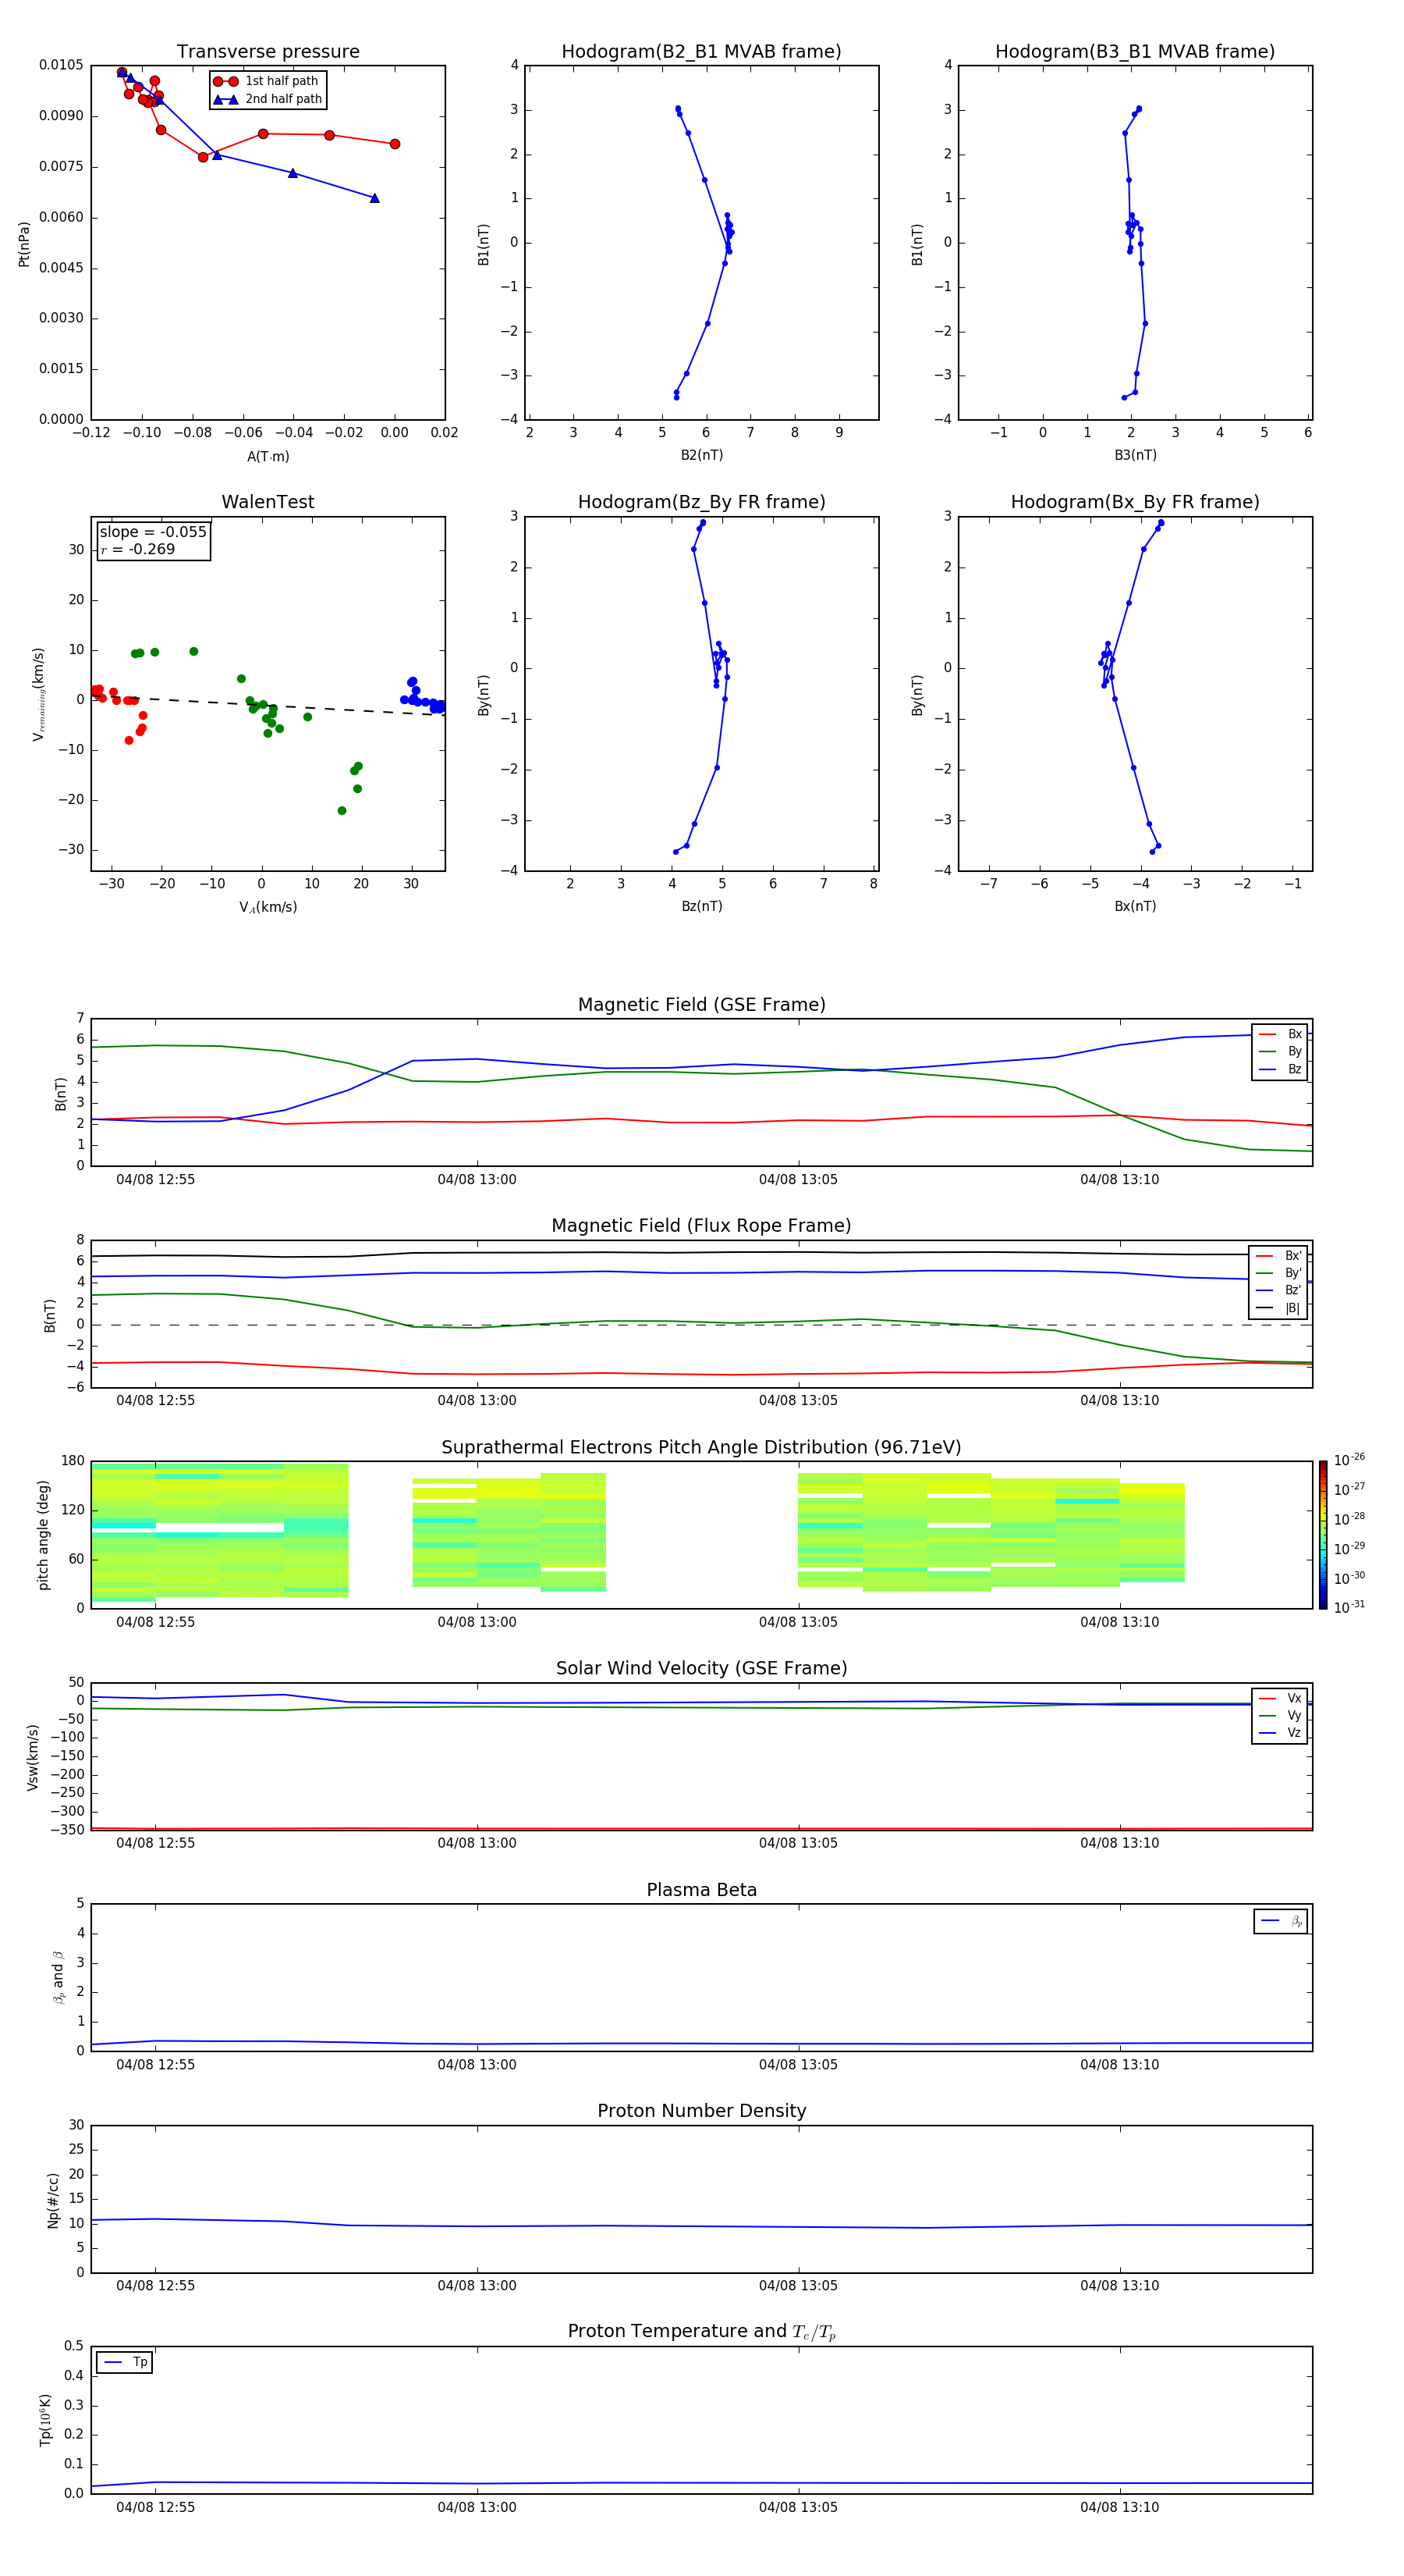This screenshot has height=2576, width=1404.
Task: Click the '04/08 13:10' tick under Proton Temperature
Action: pyautogui.click(x=1119, y=2507)
